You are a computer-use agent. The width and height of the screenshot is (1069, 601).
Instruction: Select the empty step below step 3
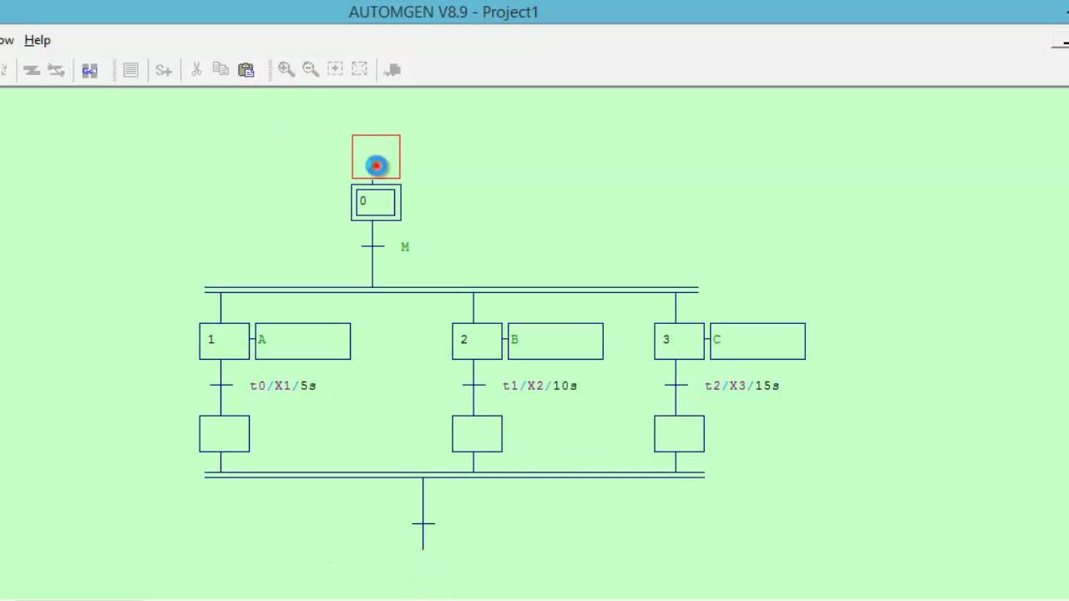pyautogui.click(x=679, y=434)
